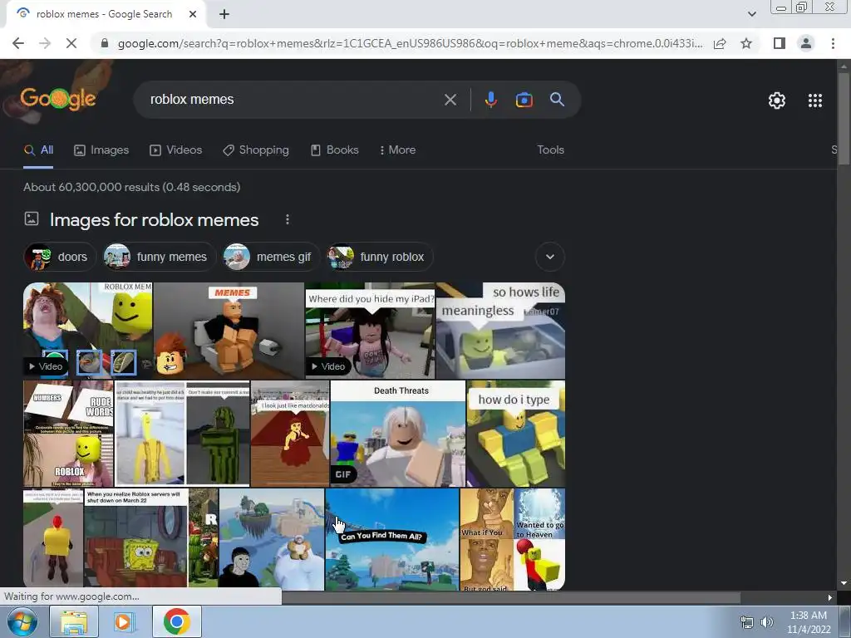
Task: Open the Chrome profile menu
Action: [806, 43]
